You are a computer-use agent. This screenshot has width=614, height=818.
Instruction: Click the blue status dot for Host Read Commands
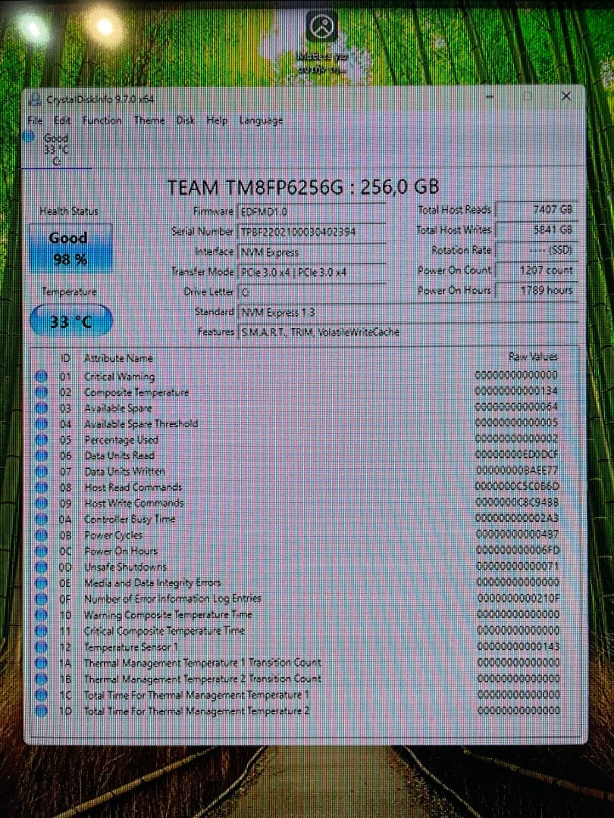click(41, 487)
